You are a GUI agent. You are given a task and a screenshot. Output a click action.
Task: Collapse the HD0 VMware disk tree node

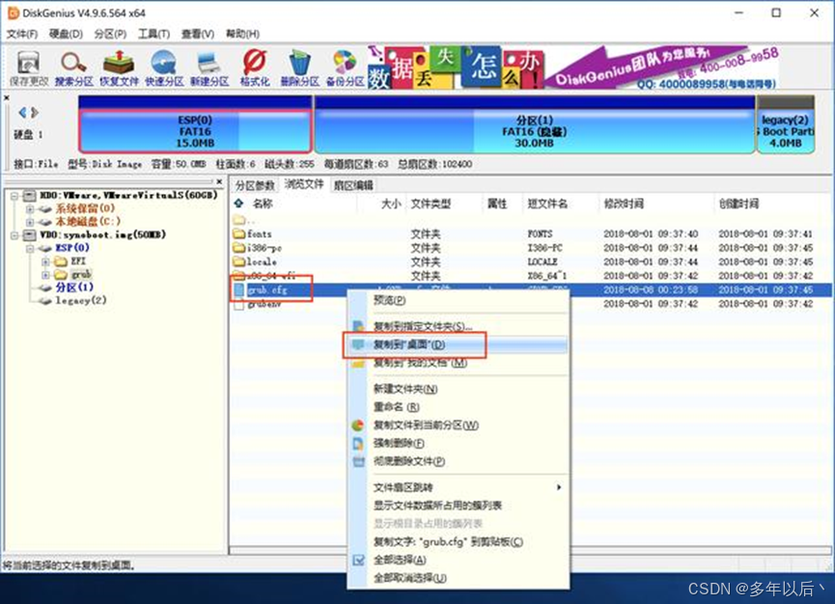pyautogui.click(x=14, y=195)
